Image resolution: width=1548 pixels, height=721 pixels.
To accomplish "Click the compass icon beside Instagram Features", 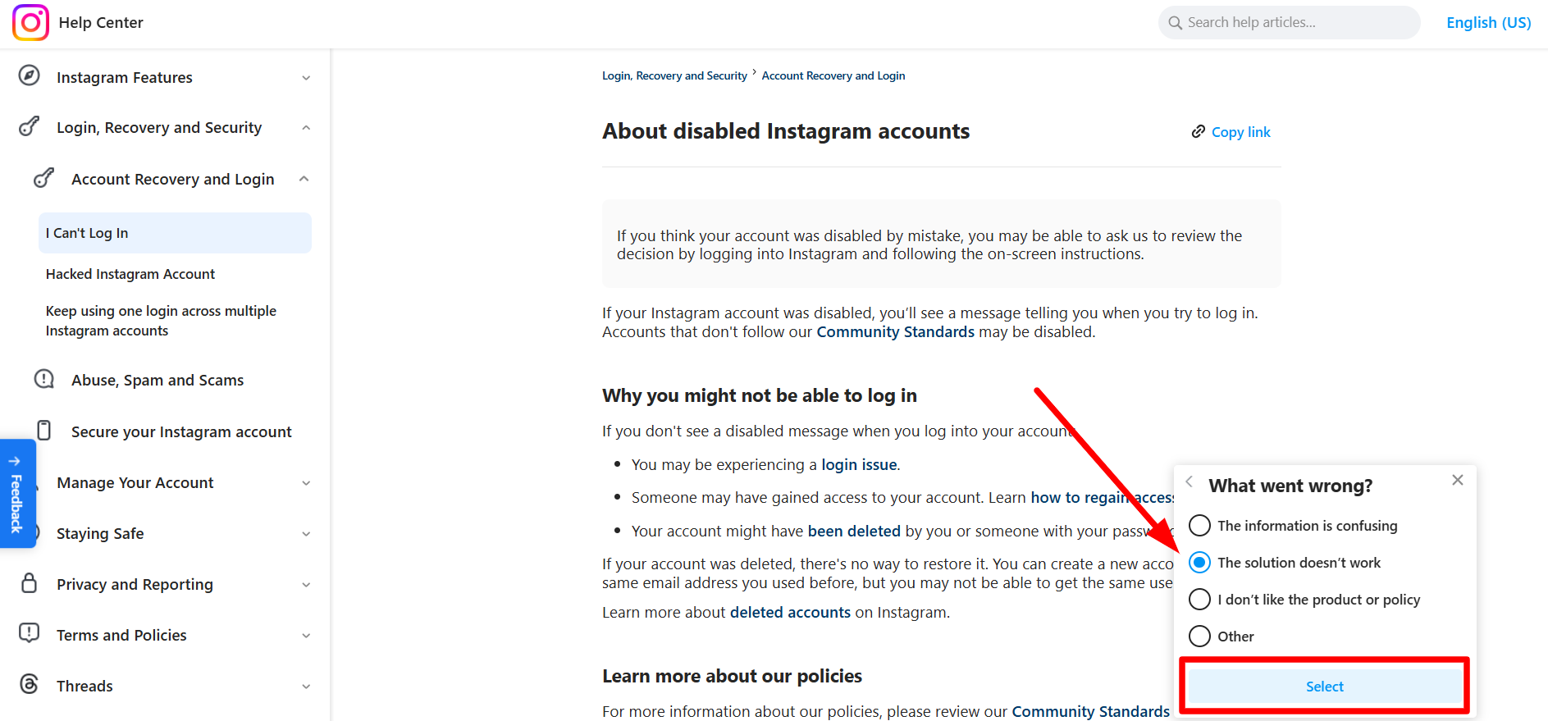I will click(x=30, y=75).
